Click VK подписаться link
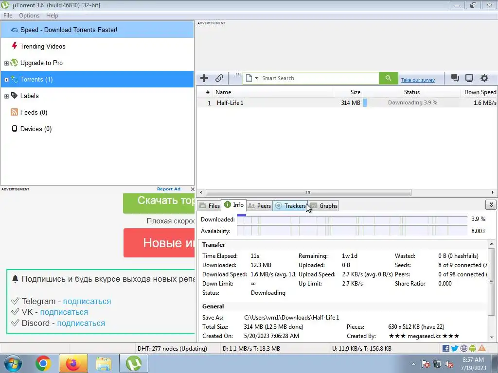This screenshot has height=373, width=498. click(x=64, y=312)
